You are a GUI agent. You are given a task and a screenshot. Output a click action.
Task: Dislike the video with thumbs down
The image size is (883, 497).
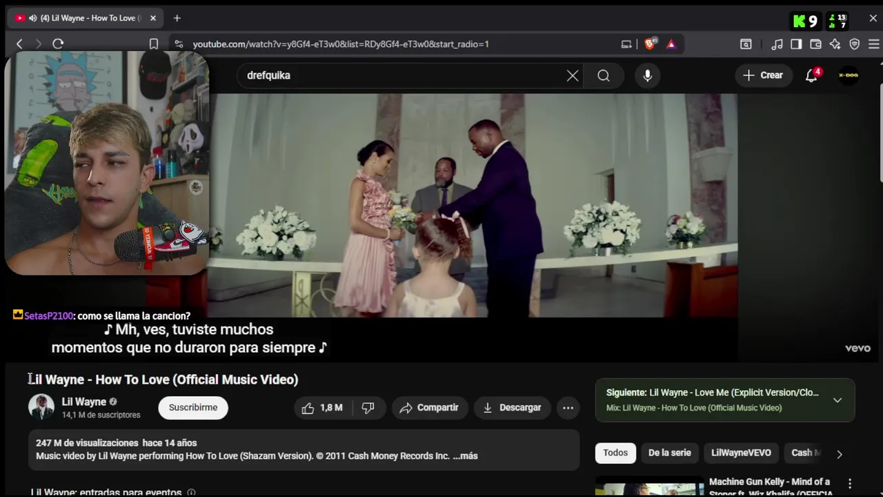(x=368, y=407)
